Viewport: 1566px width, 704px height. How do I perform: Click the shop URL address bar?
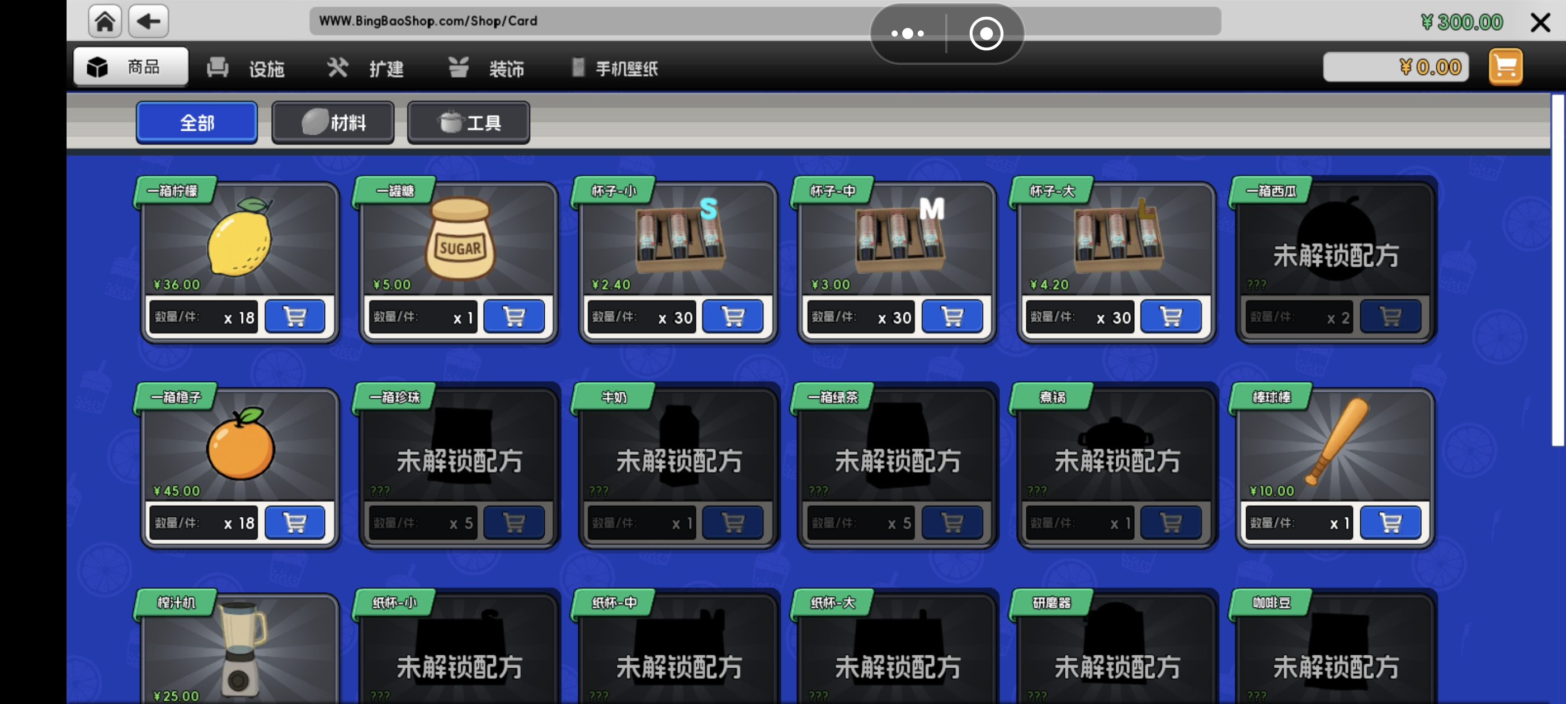765,21
